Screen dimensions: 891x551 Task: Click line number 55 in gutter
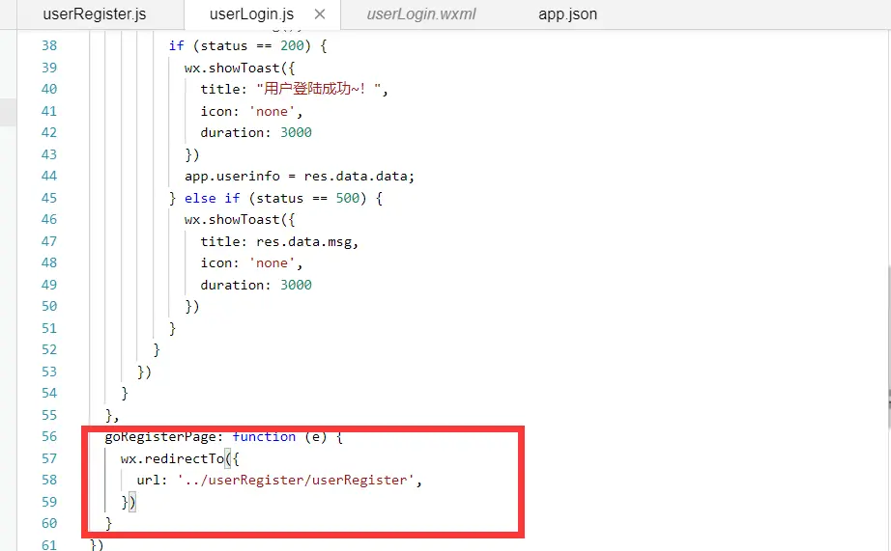pyautogui.click(x=49, y=415)
